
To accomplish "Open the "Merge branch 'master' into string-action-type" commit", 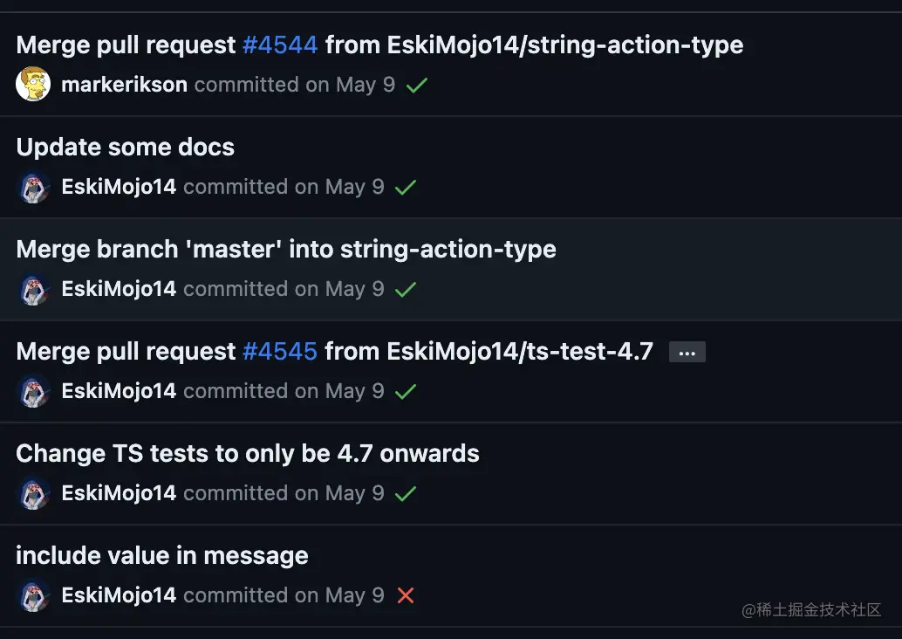I will tap(286, 250).
